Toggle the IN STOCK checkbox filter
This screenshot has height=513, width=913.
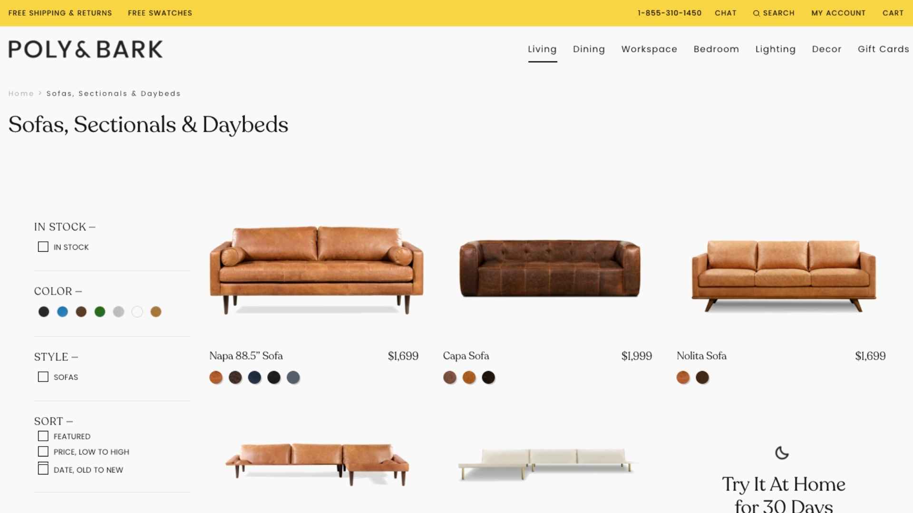click(x=43, y=247)
